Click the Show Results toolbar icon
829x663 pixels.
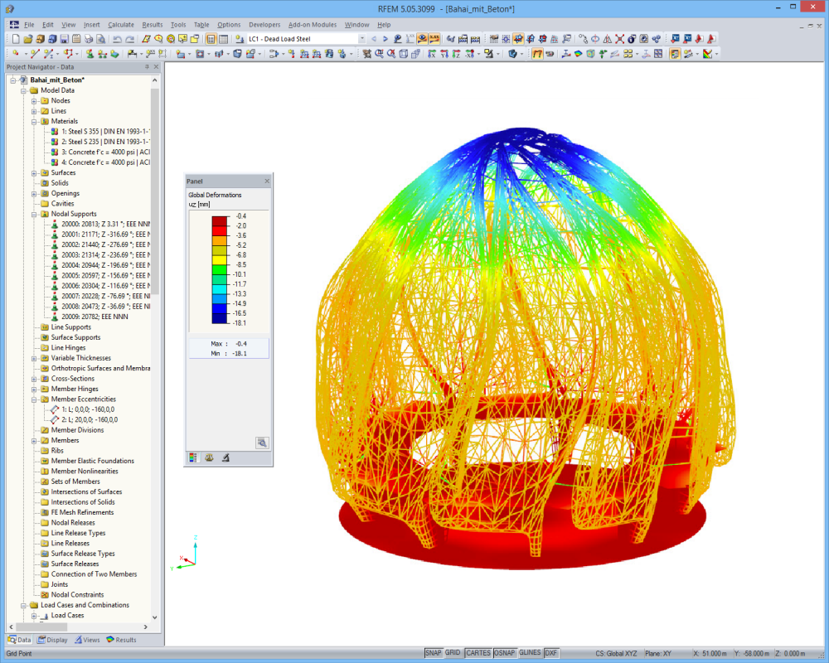(x=421, y=38)
